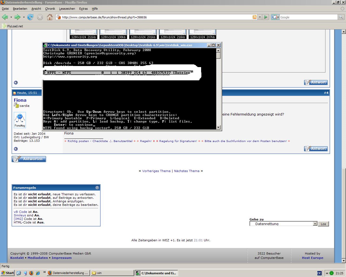
Task: Open the Bearbeiten menu
Action: click(20, 9)
